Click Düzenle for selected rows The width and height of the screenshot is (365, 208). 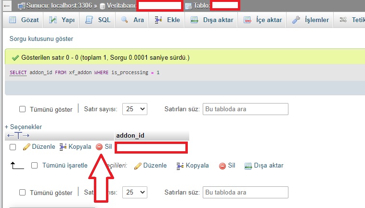click(151, 166)
